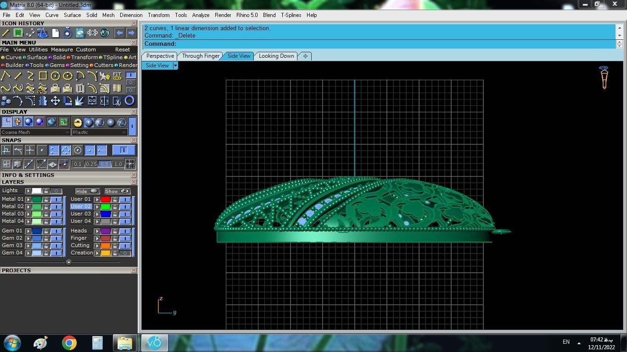Choose the interpolated curve tool

click(x=6, y=88)
